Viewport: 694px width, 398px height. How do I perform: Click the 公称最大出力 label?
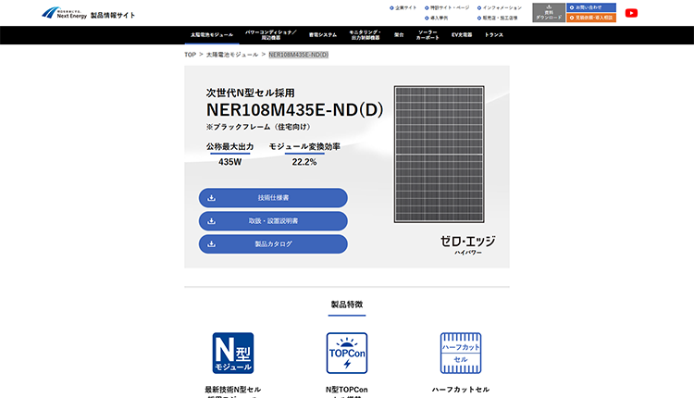click(230, 146)
